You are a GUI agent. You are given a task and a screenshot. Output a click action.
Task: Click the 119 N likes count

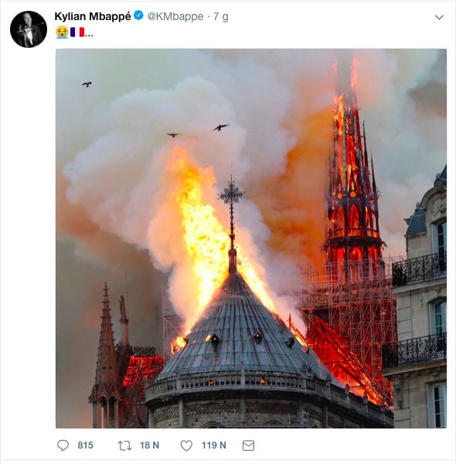point(214,445)
